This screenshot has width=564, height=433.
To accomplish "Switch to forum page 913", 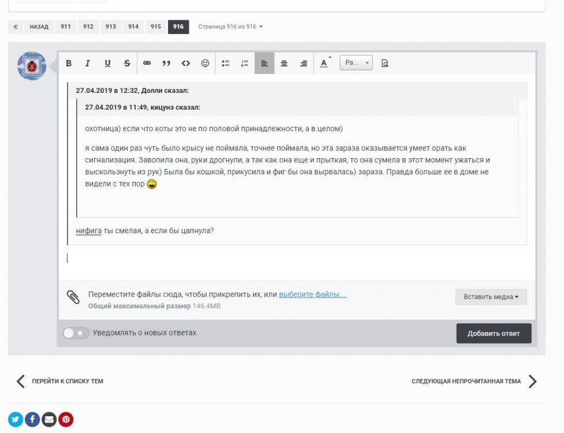I will [110, 27].
